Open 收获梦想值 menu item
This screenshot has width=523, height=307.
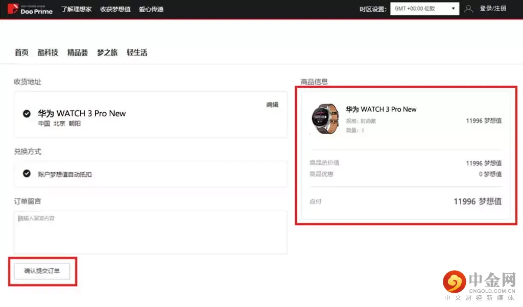point(115,9)
